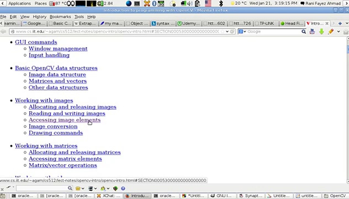Switch to the Extrap... Wikipedia tab
This screenshot has height=199, width=349.
85,23
